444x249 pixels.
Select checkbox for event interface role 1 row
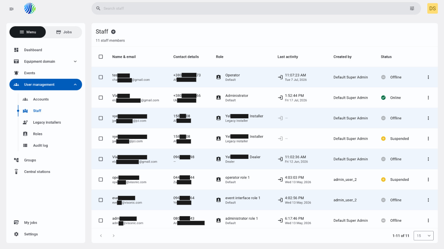click(x=101, y=200)
